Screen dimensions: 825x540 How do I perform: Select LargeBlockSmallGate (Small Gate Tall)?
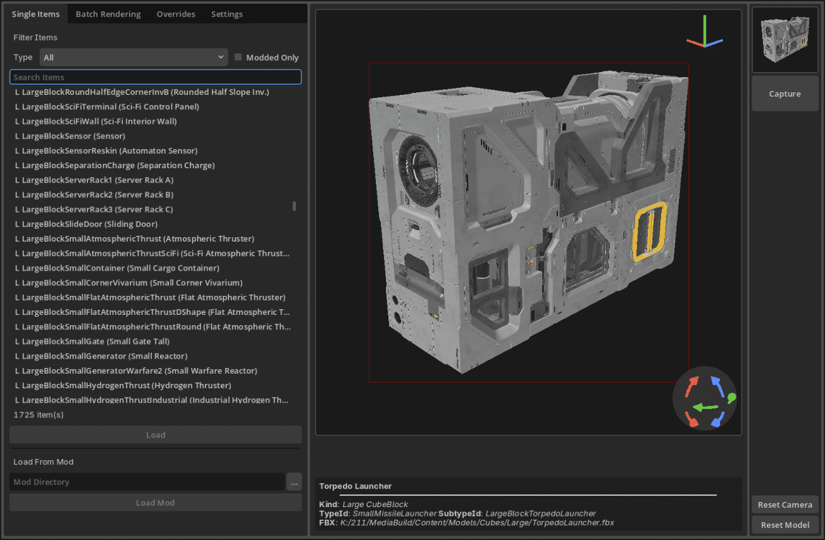[x=92, y=341]
